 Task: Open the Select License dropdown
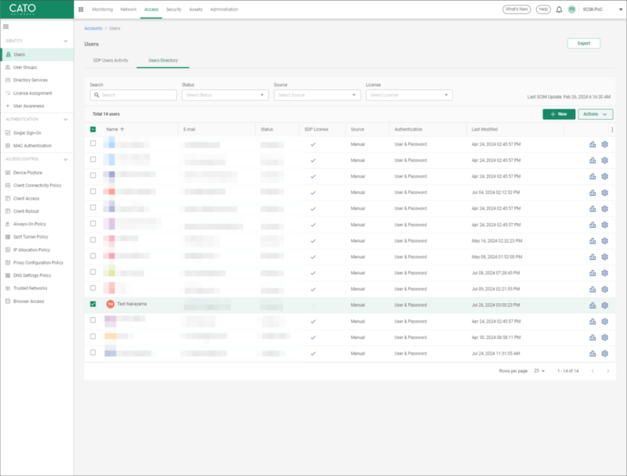pyautogui.click(x=409, y=95)
